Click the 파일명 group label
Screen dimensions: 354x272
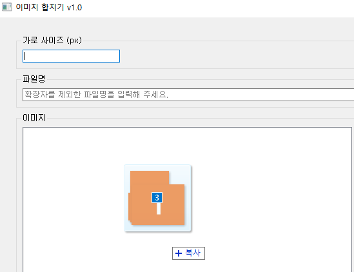coord(34,79)
